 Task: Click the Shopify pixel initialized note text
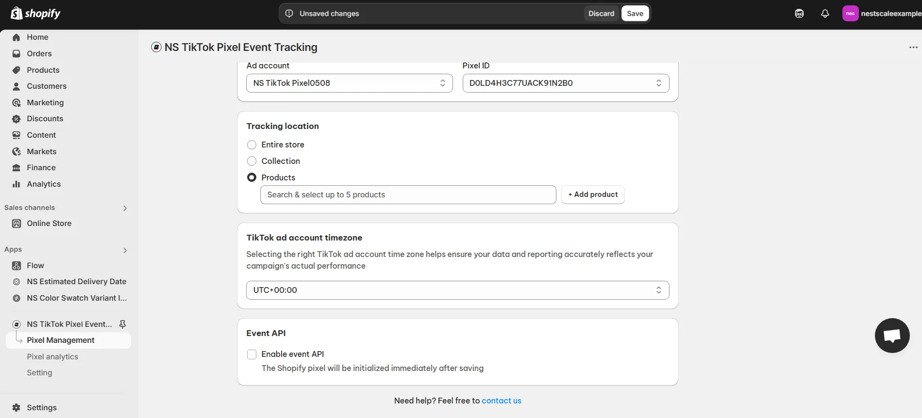(x=372, y=368)
